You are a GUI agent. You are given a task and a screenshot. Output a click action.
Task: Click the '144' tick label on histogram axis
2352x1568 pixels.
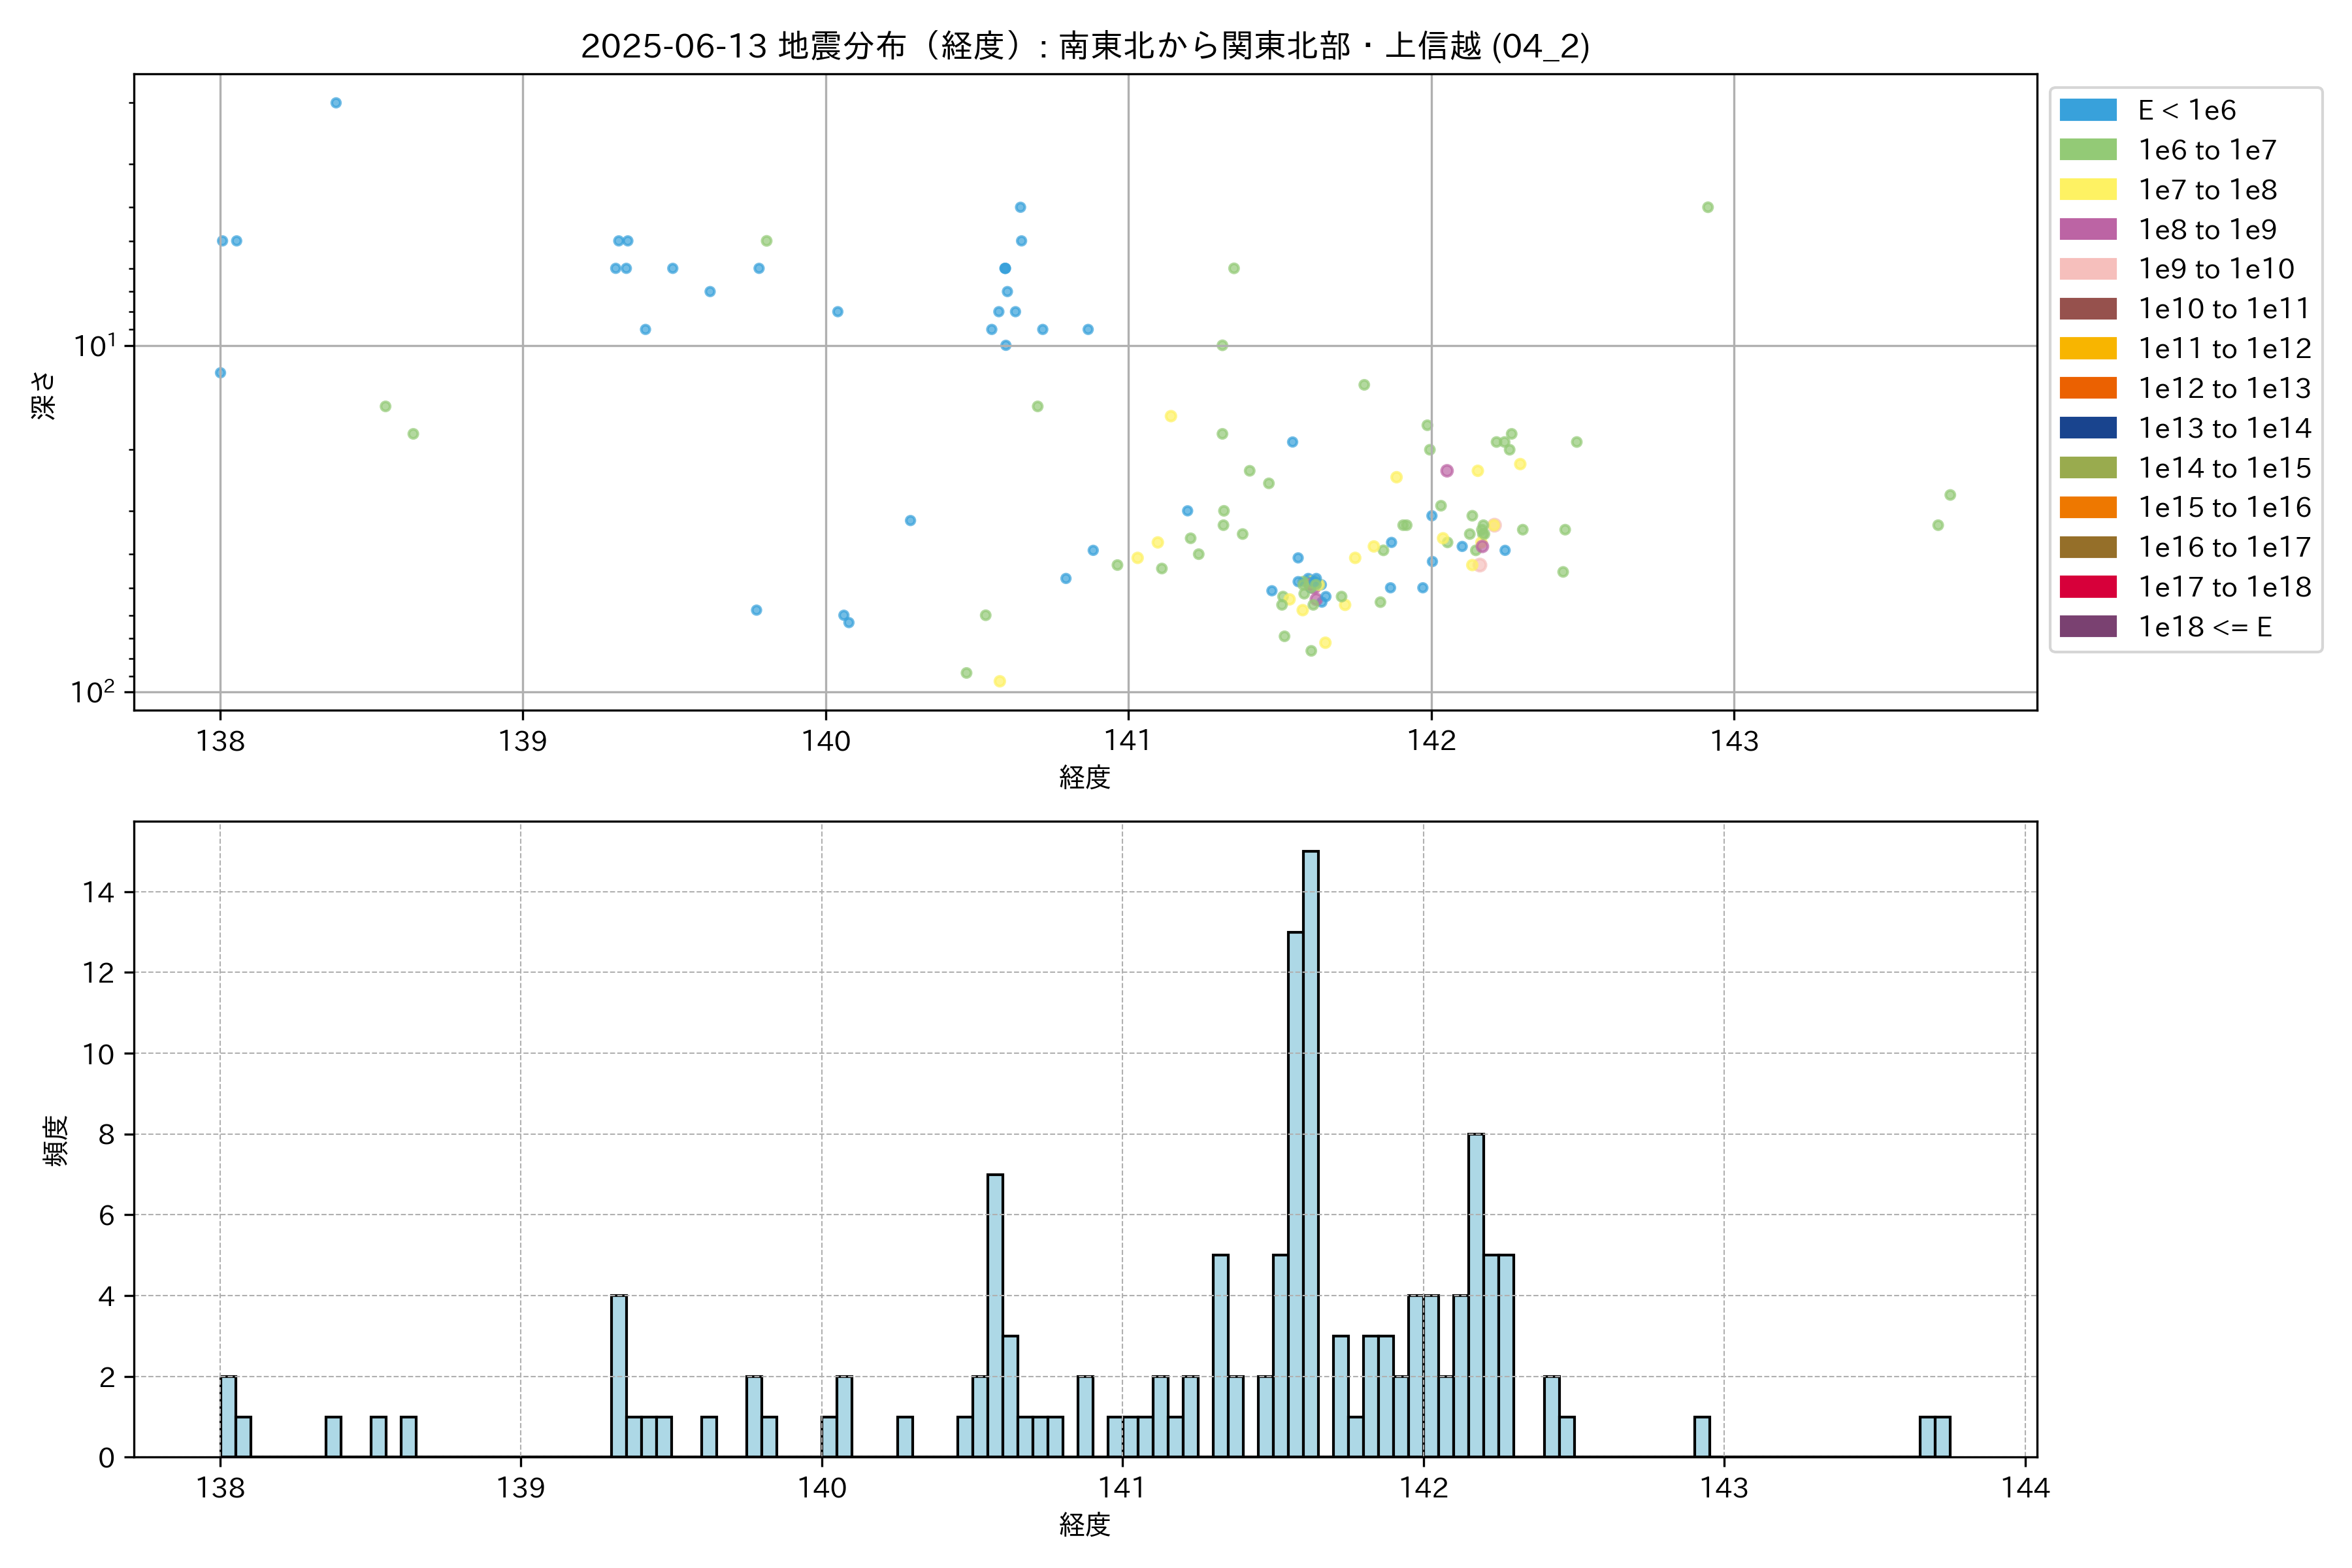tap(2025, 1488)
